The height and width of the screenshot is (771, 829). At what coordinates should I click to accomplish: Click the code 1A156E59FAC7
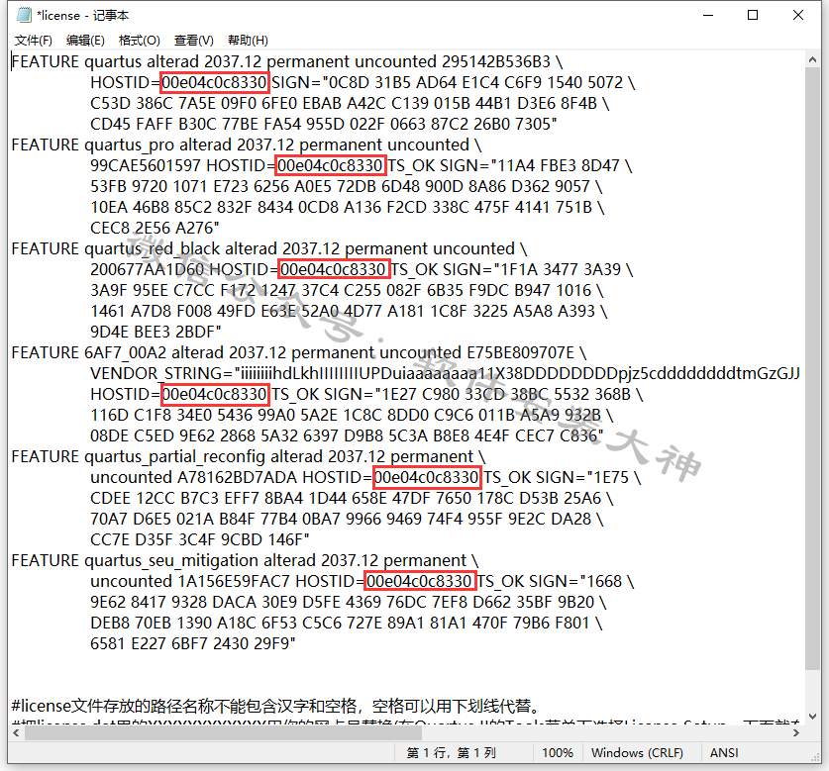(x=234, y=581)
